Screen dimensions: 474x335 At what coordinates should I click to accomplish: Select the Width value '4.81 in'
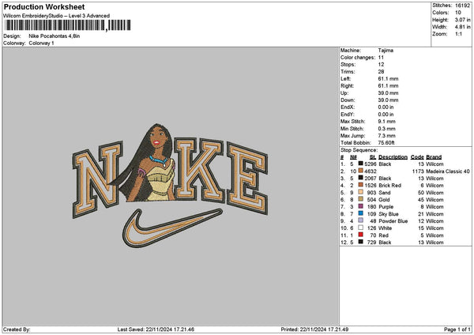tap(462, 27)
